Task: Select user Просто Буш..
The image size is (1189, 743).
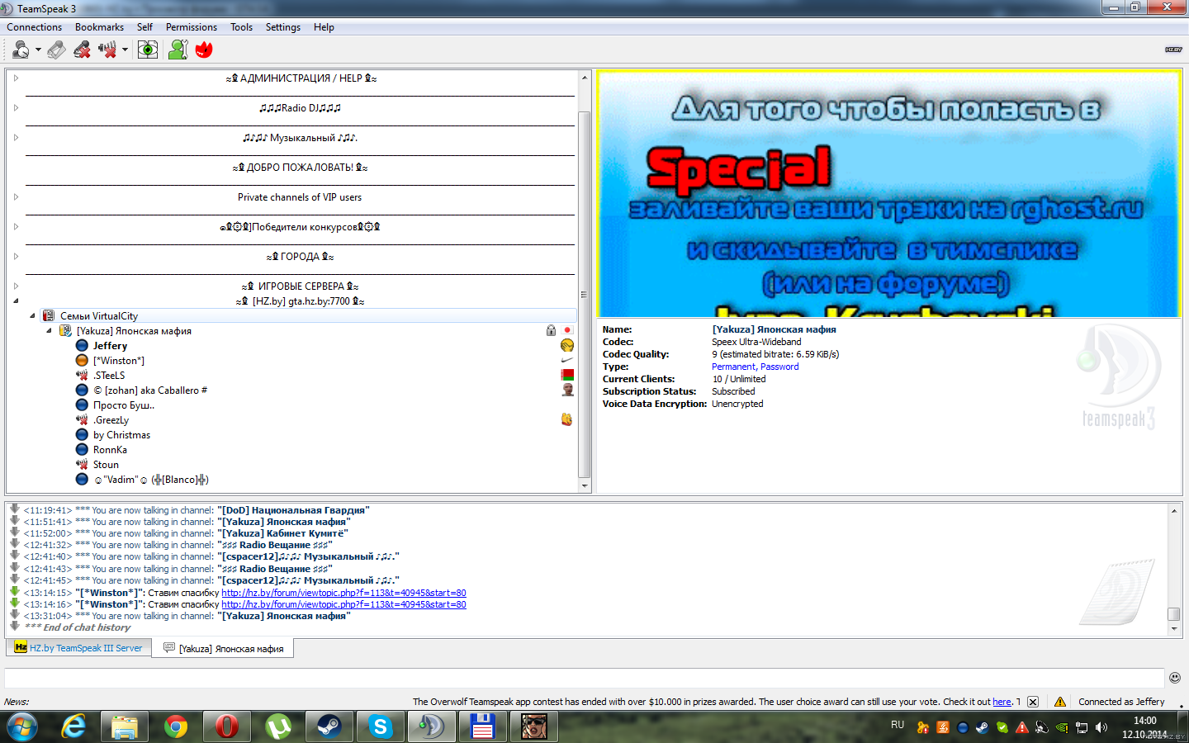Action: 124,405
